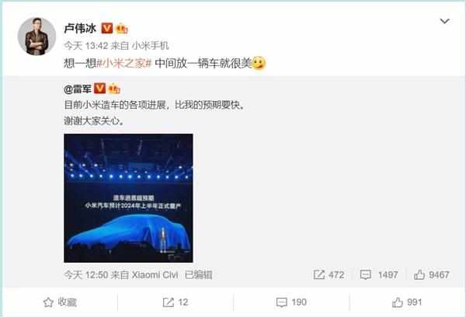The height and width of the screenshot is (318, 466).
Task: Toggle 收藏 star to favorite this post
Action: 60,302
